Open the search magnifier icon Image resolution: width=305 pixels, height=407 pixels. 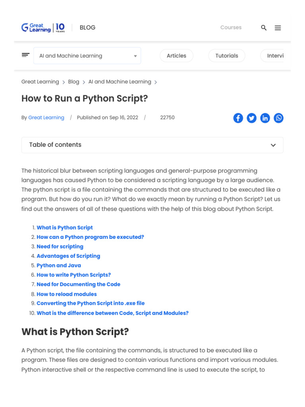264,27
